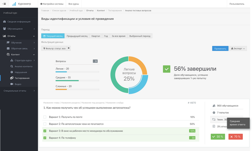This screenshot has height=151, width=252.
Task: Uncheck Вариант 4: По телефону checkbox
Action: (45, 138)
